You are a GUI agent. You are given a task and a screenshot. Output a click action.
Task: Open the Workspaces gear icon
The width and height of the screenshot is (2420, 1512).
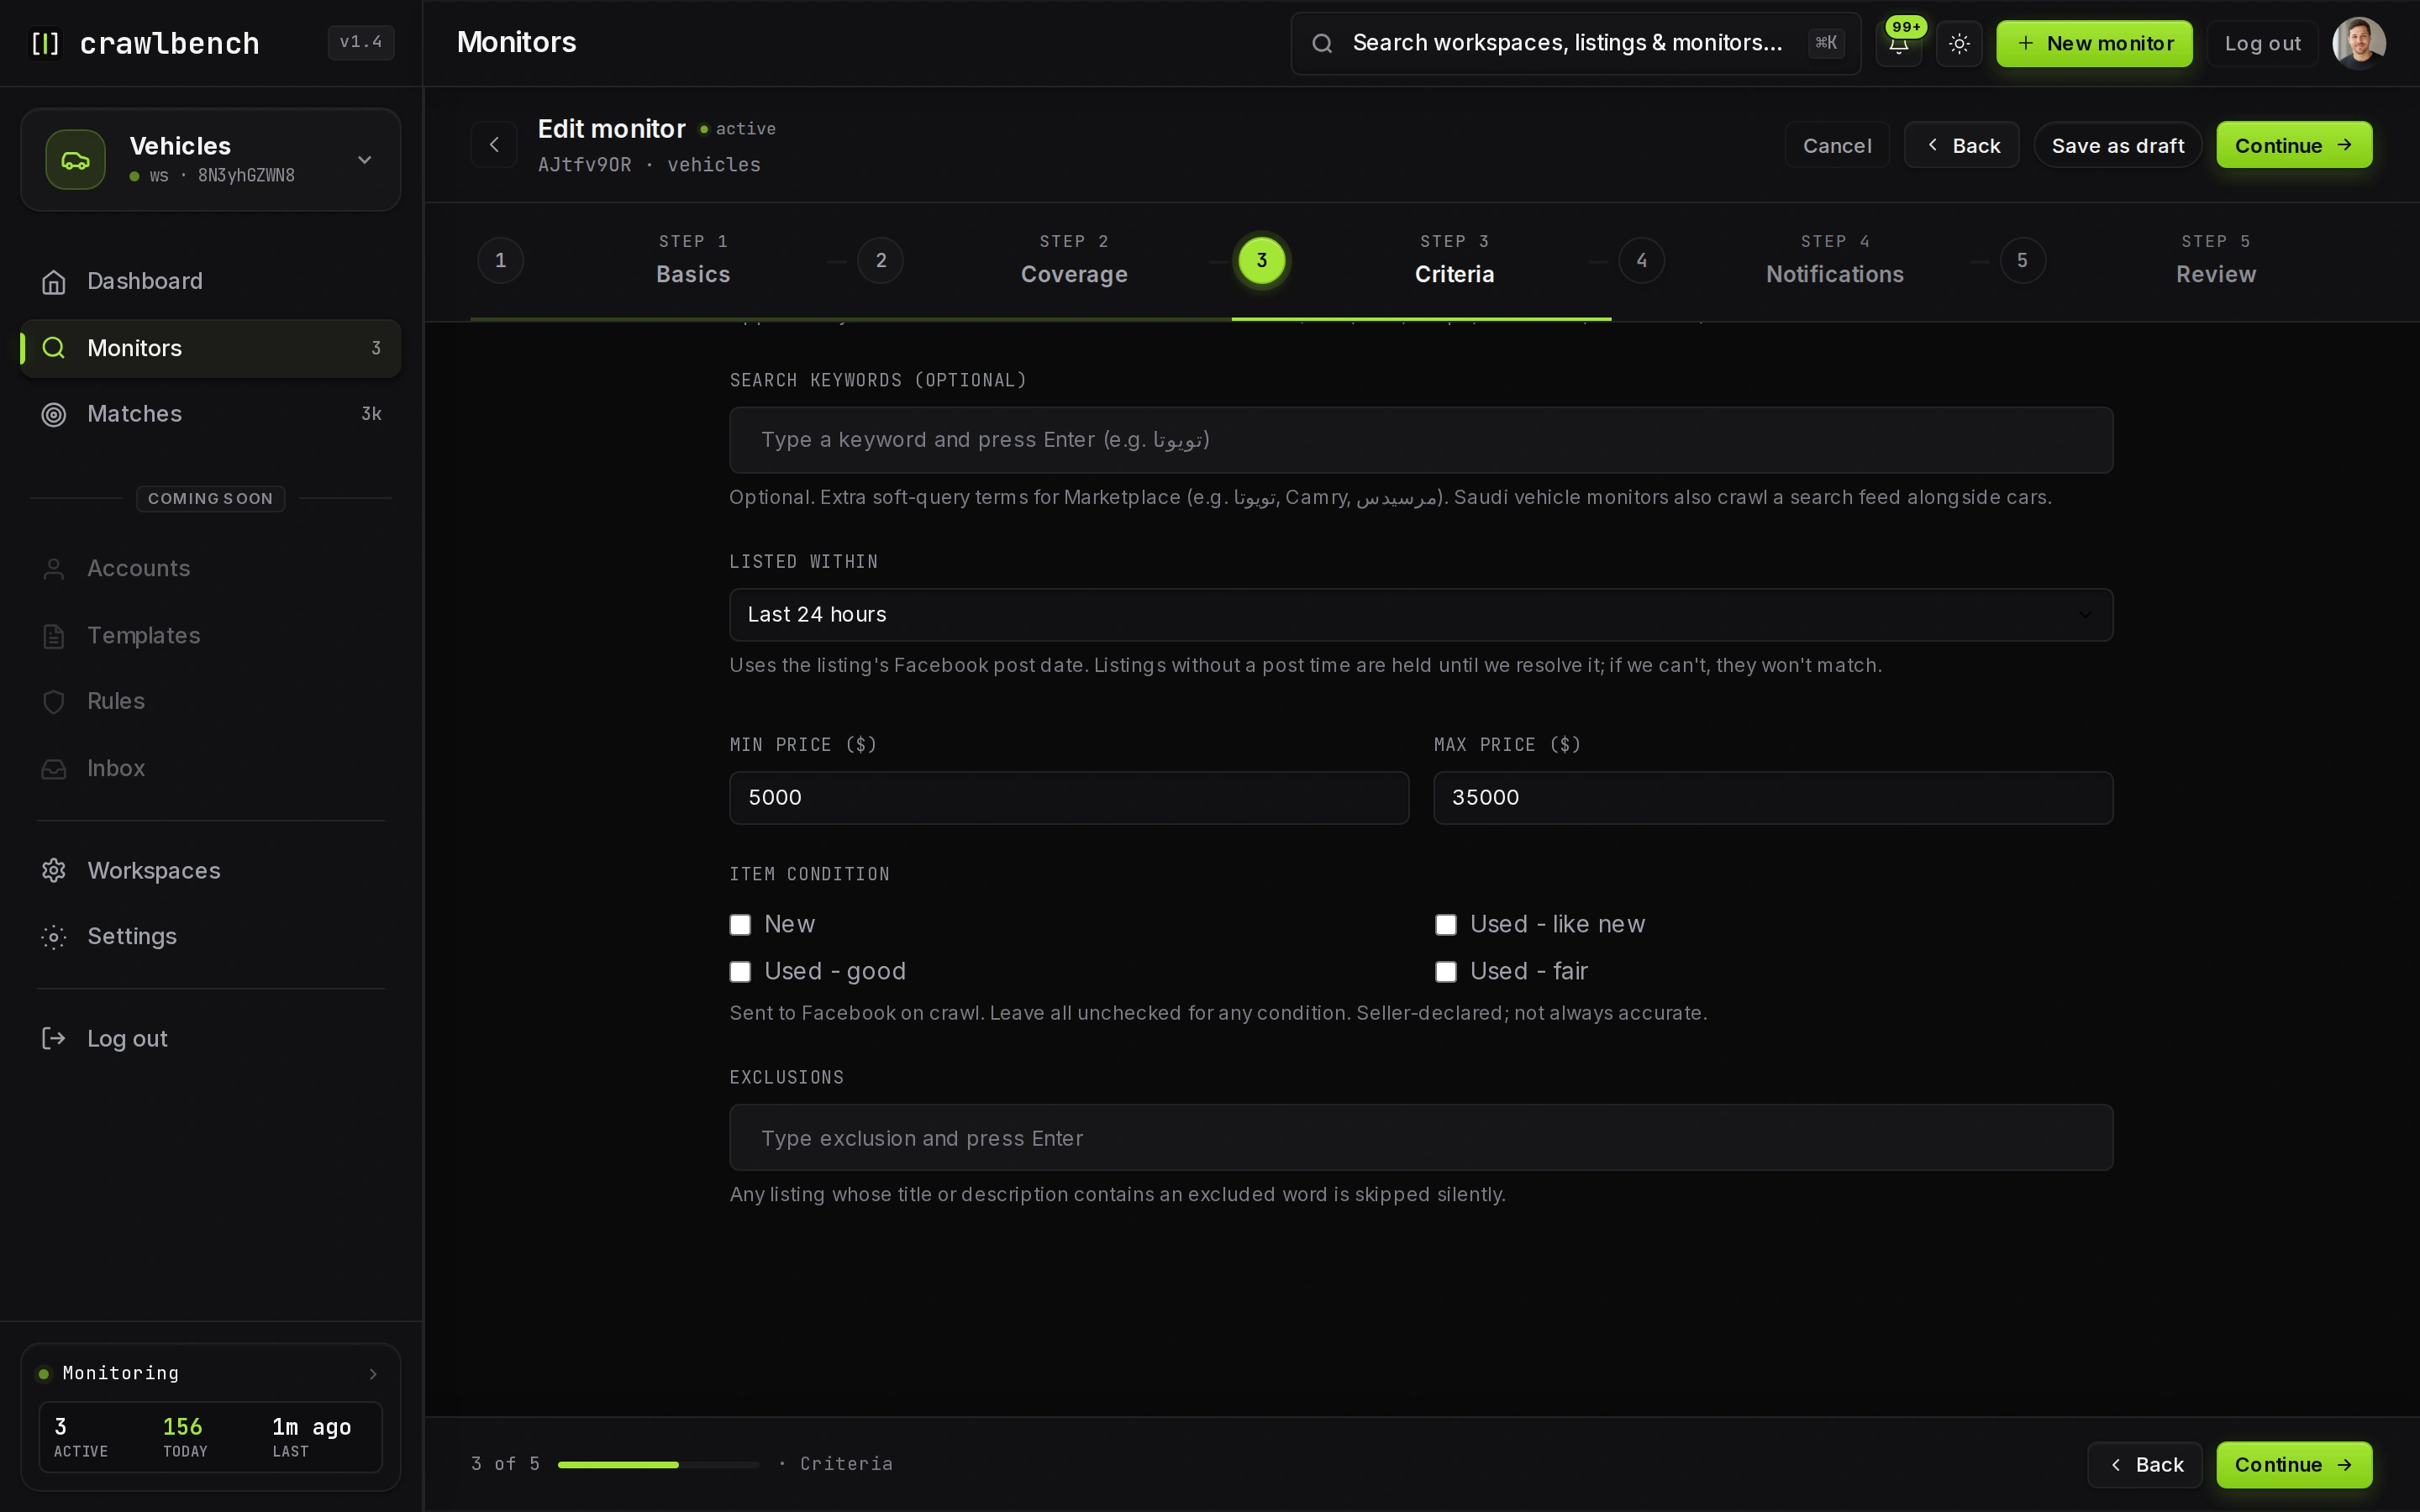pos(54,871)
